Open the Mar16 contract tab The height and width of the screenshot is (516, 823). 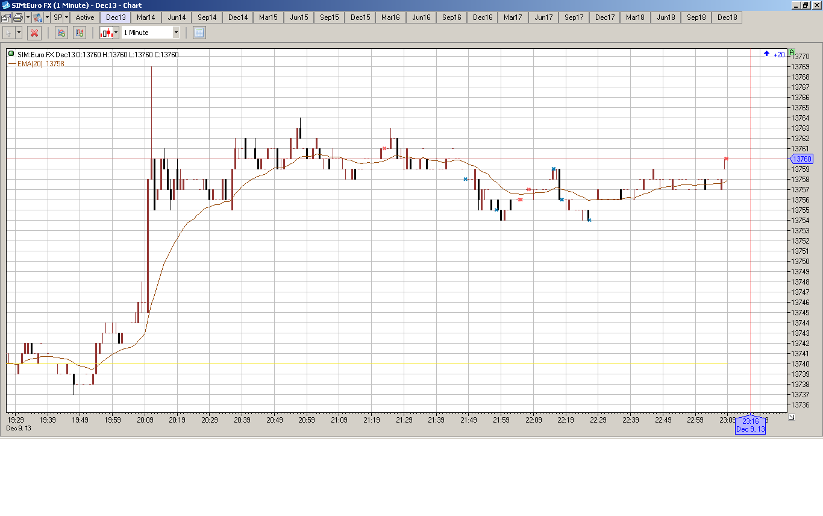390,17
